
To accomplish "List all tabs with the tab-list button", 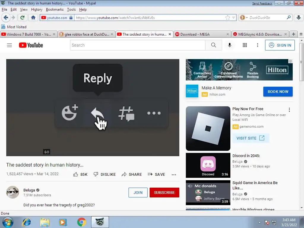I will pos(301,34).
